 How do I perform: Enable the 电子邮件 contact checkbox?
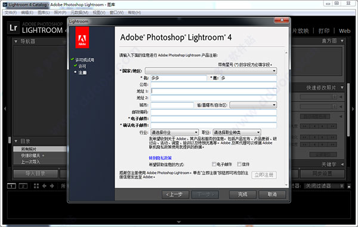tap(214, 164)
